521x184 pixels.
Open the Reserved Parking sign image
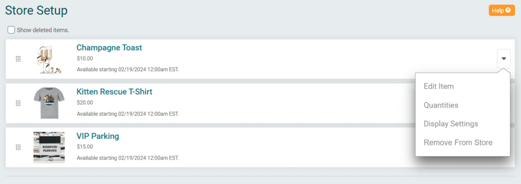tap(49, 147)
